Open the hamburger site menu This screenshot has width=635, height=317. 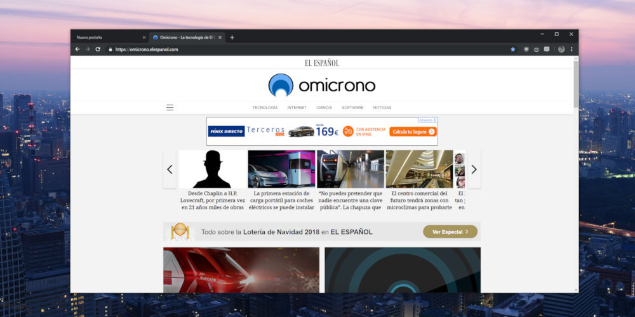tap(170, 108)
